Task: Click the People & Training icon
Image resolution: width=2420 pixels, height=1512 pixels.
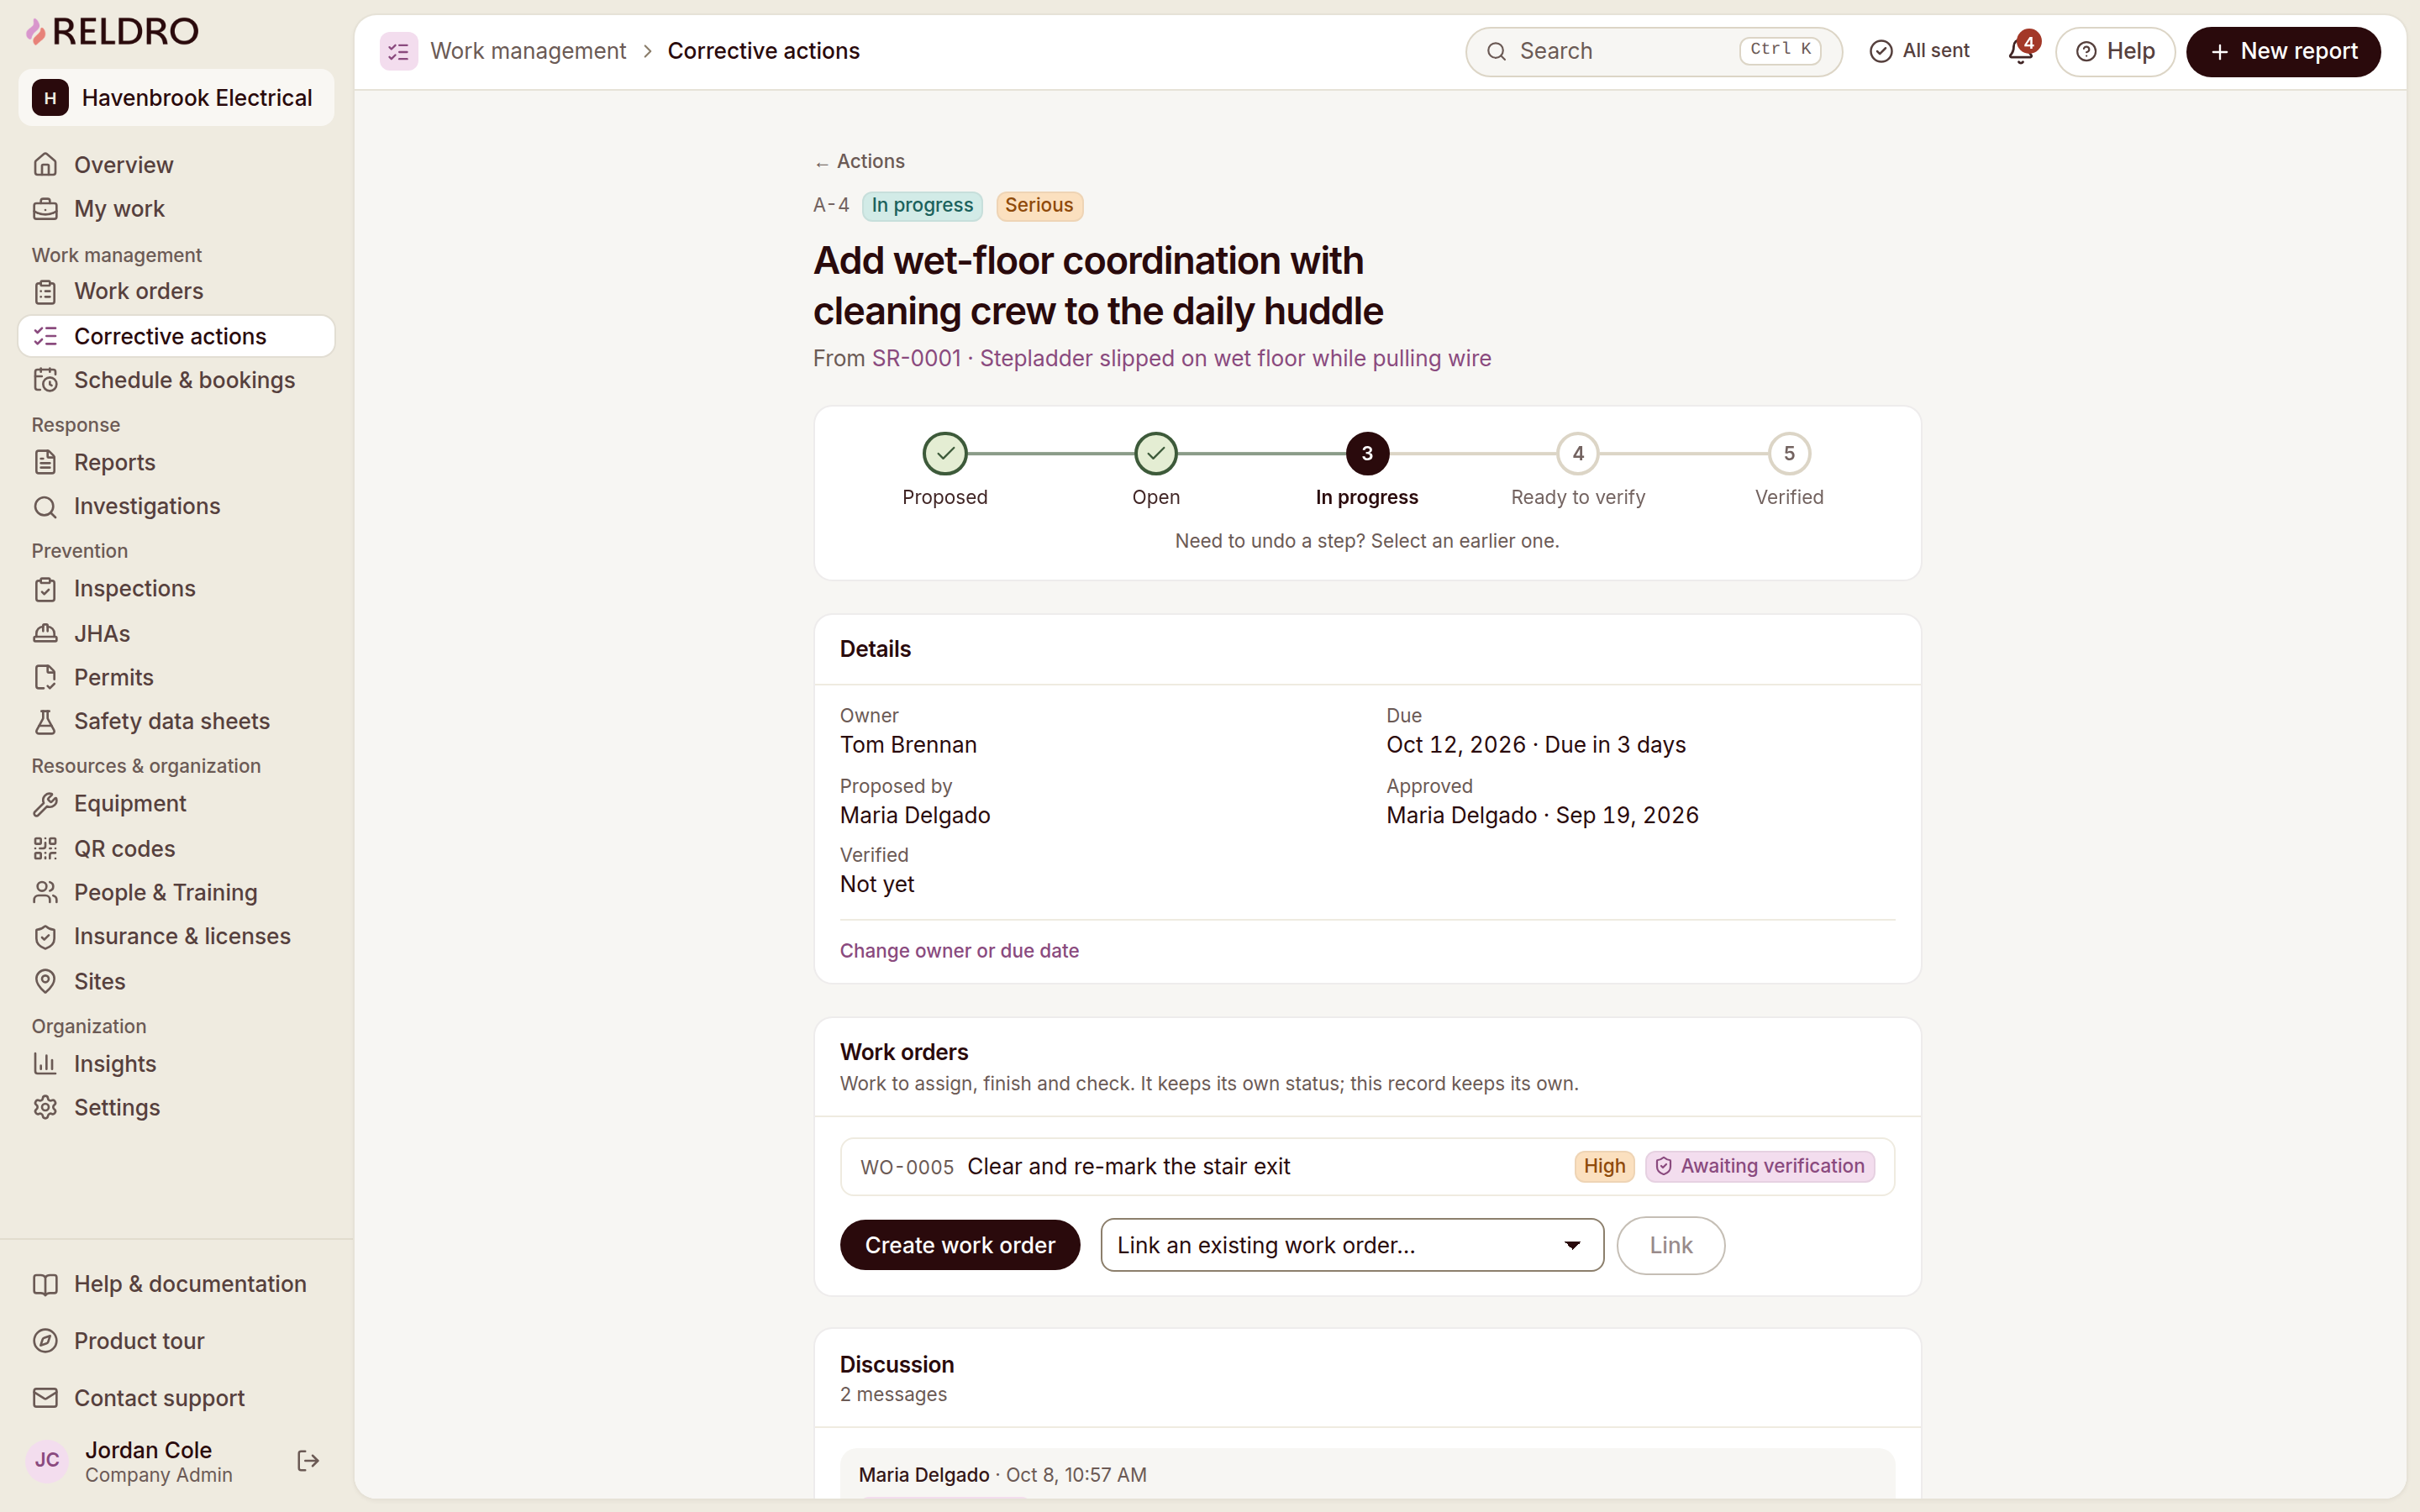Action: [45, 892]
